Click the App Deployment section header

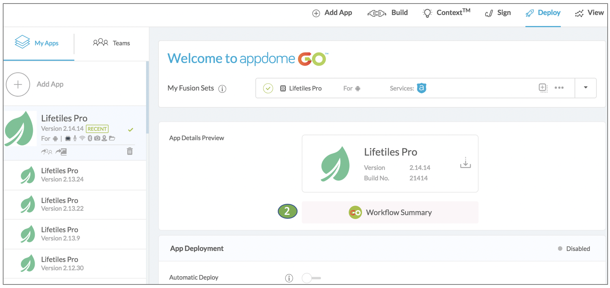382,249
